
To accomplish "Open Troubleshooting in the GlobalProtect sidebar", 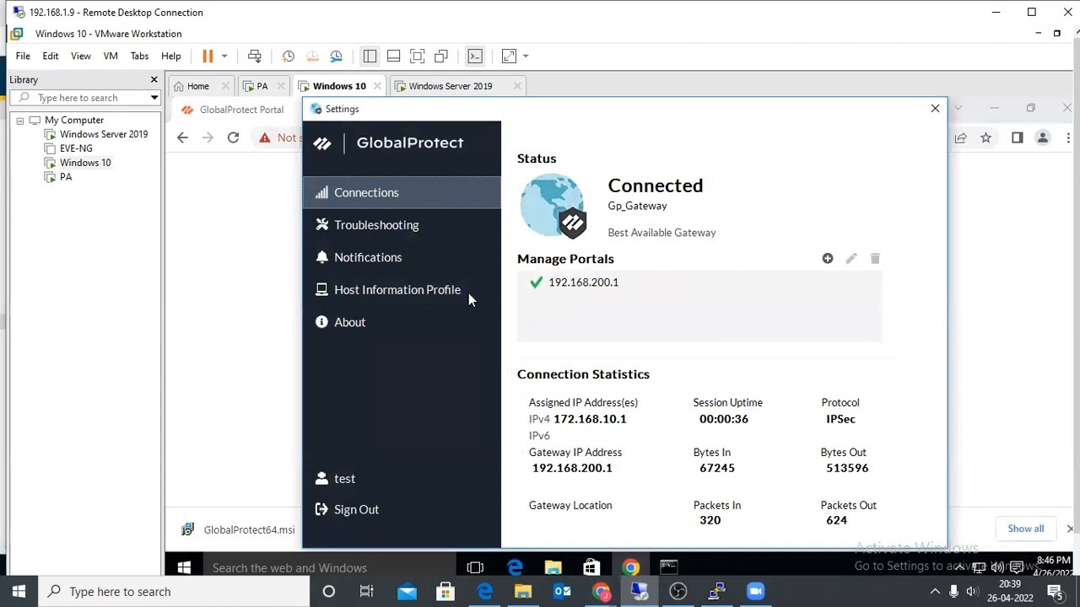I will 402,225.
